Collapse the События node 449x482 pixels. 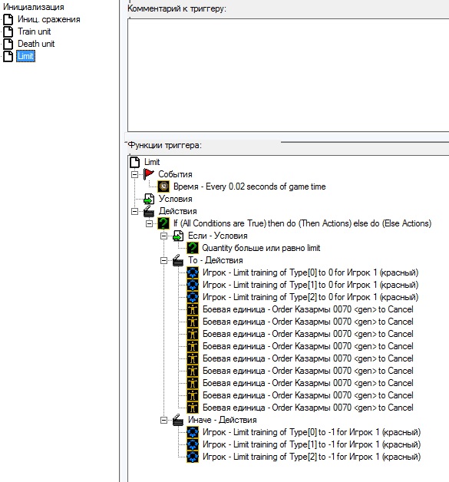pos(134,174)
